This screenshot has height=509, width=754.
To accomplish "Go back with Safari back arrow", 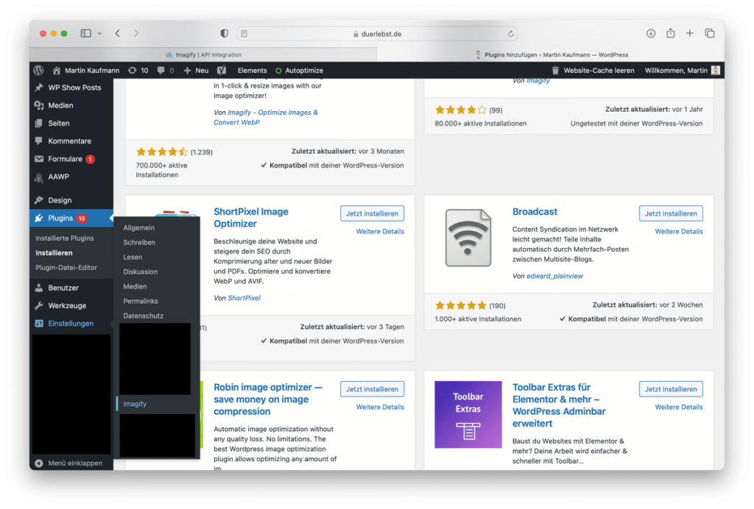I will (x=118, y=33).
